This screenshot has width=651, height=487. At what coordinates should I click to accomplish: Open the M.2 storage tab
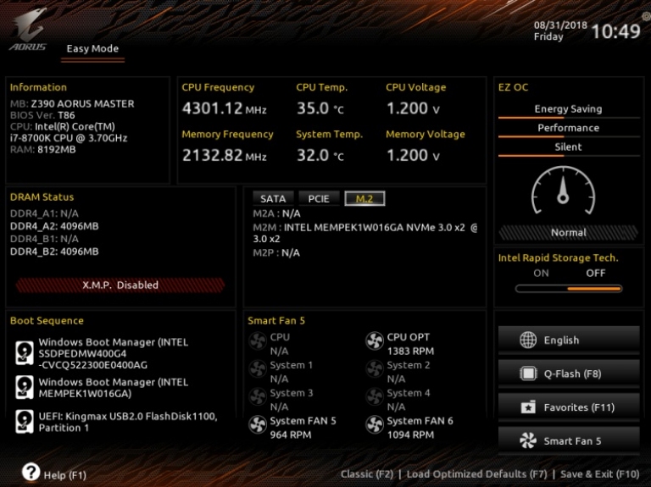[x=364, y=199]
